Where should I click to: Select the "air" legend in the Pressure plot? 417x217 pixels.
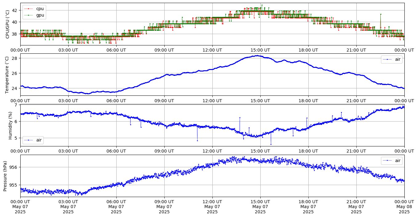(x=391, y=161)
